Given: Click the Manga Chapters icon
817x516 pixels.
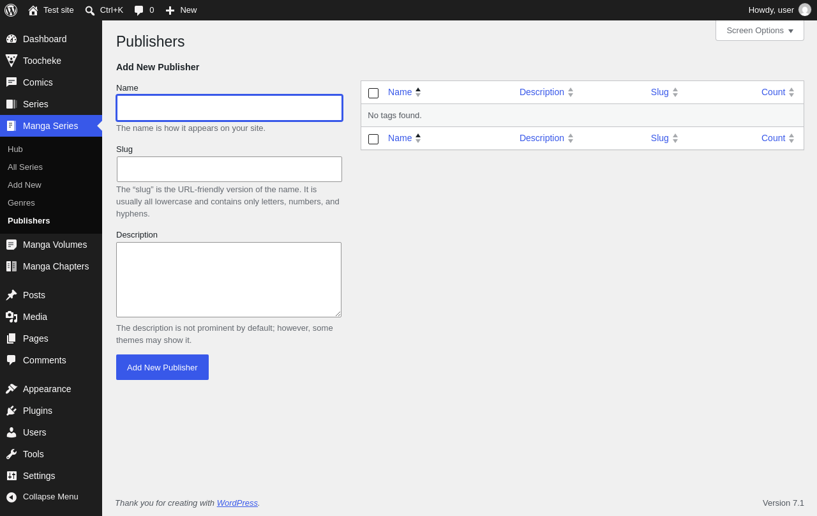Looking at the screenshot, I should click(x=11, y=266).
